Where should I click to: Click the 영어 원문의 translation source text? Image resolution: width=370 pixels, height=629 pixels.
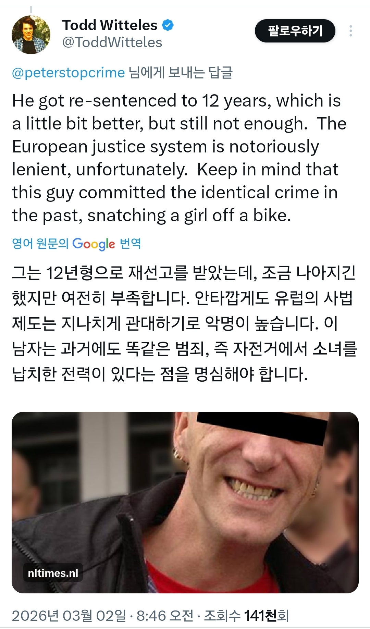40,243
